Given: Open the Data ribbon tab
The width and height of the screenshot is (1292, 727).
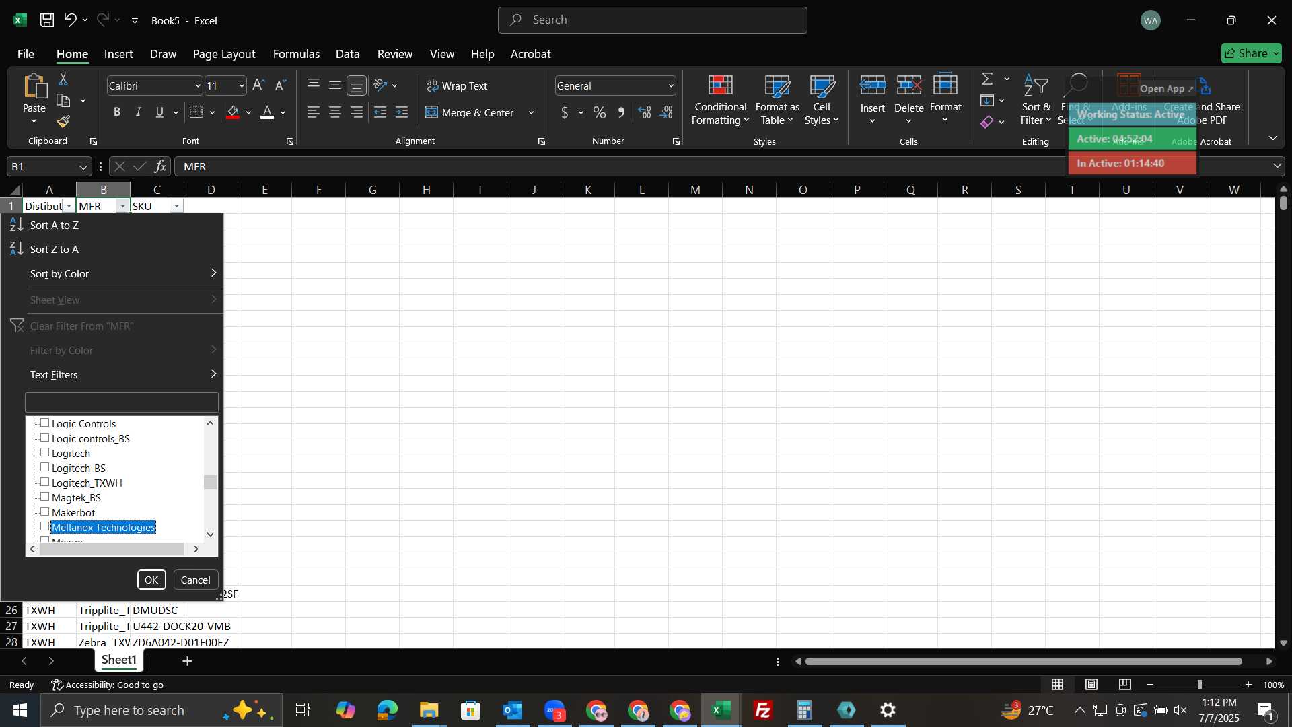Looking at the screenshot, I should click(347, 54).
